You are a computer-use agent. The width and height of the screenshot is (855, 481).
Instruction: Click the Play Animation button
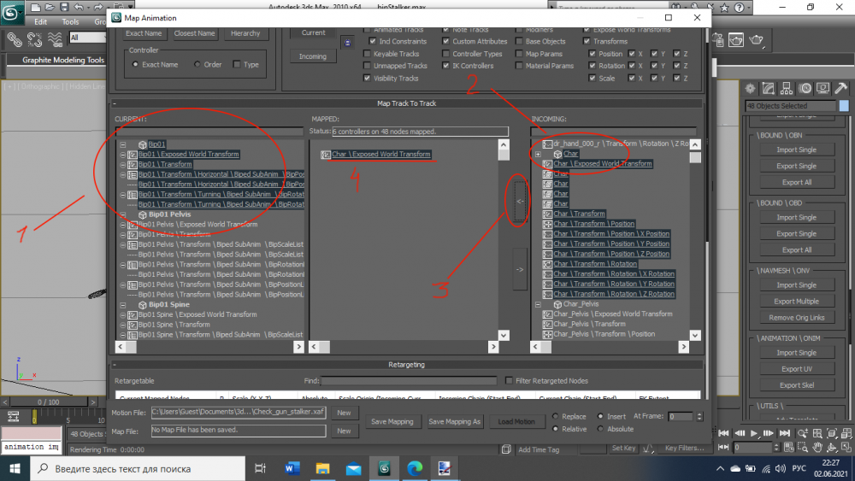(x=754, y=434)
